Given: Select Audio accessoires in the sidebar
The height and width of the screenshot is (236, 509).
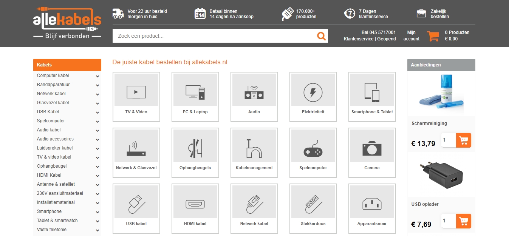Looking at the screenshot, I should 55,139.
